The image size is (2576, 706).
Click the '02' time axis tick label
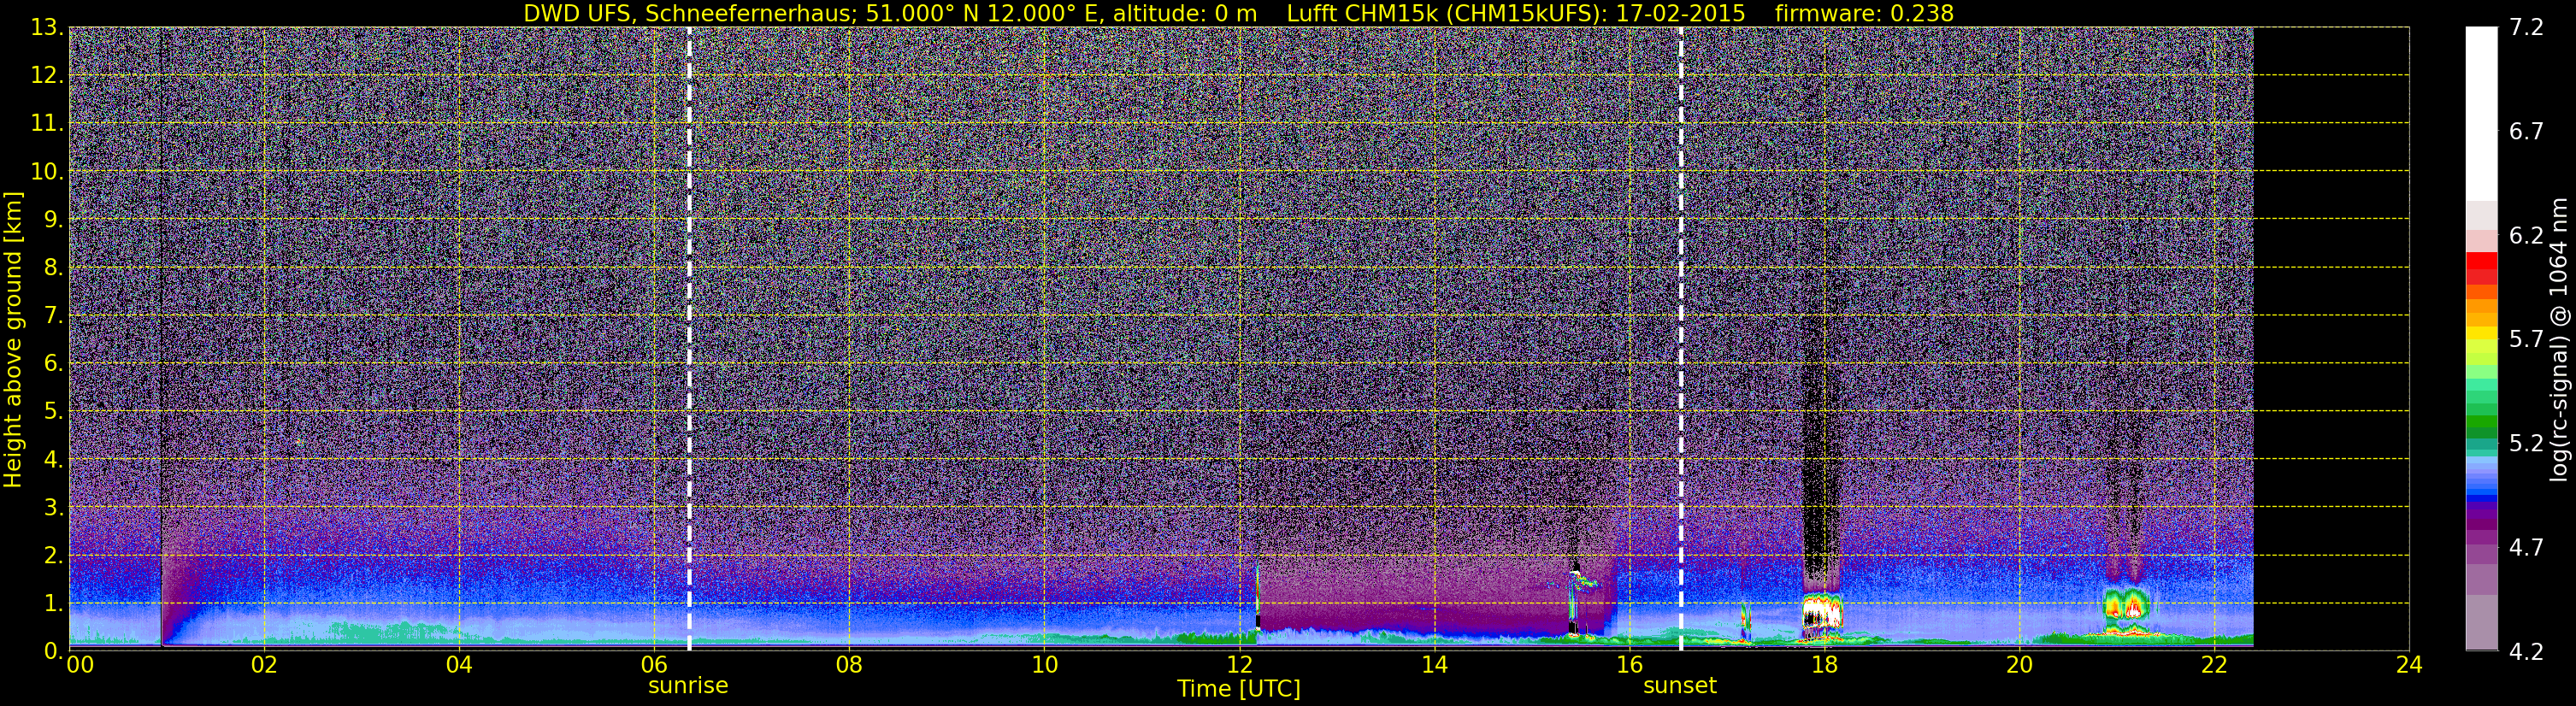(x=264, y=665)
